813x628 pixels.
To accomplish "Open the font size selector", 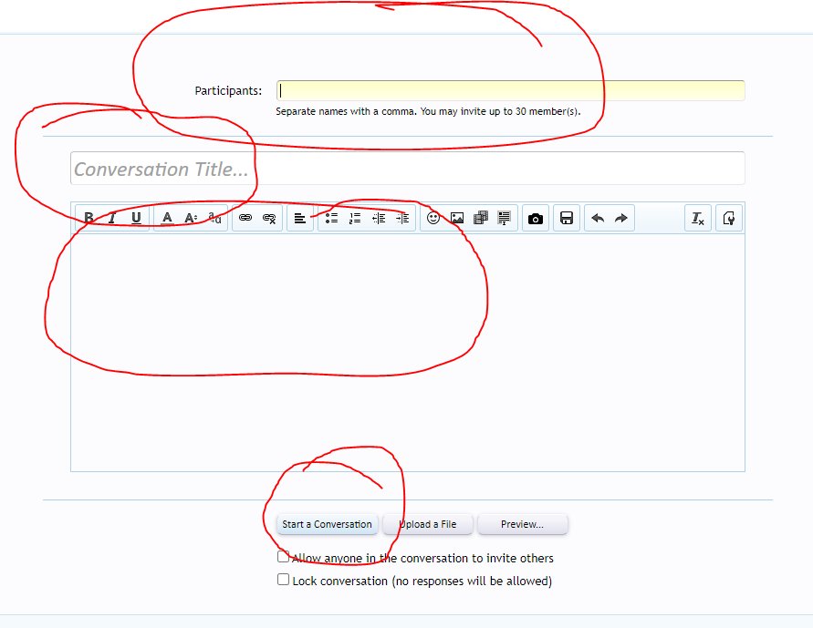I will click(191, 218).
